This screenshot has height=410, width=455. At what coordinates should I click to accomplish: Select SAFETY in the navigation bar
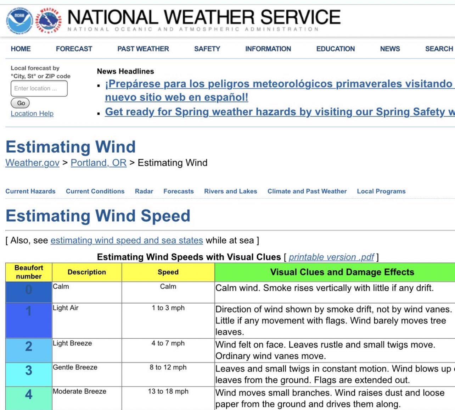coord(207,49)
